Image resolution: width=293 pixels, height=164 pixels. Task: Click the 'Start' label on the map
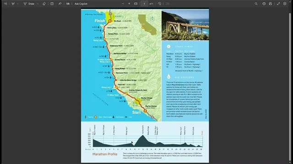tap(136, 113)
